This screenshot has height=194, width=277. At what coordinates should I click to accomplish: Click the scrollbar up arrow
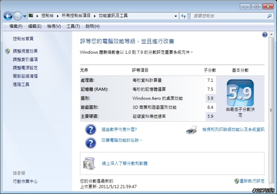point(271,34)
